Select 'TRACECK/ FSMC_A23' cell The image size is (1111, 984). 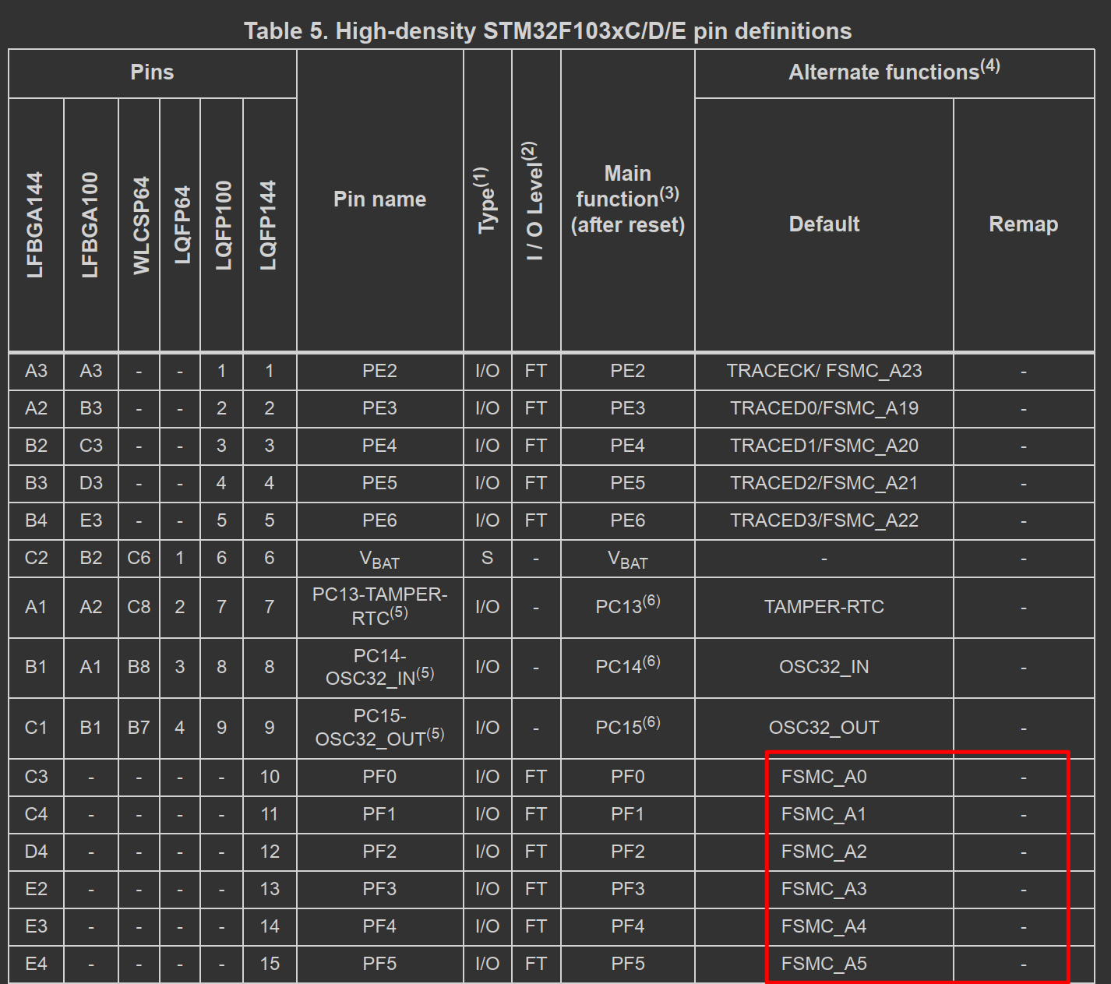pyautogui.click(x=824, y=371)
